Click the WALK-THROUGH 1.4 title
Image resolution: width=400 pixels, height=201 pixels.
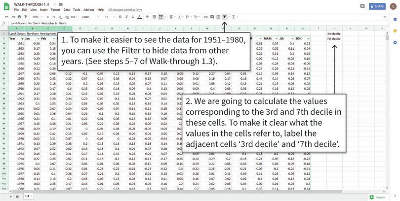(x=32, y=4)
